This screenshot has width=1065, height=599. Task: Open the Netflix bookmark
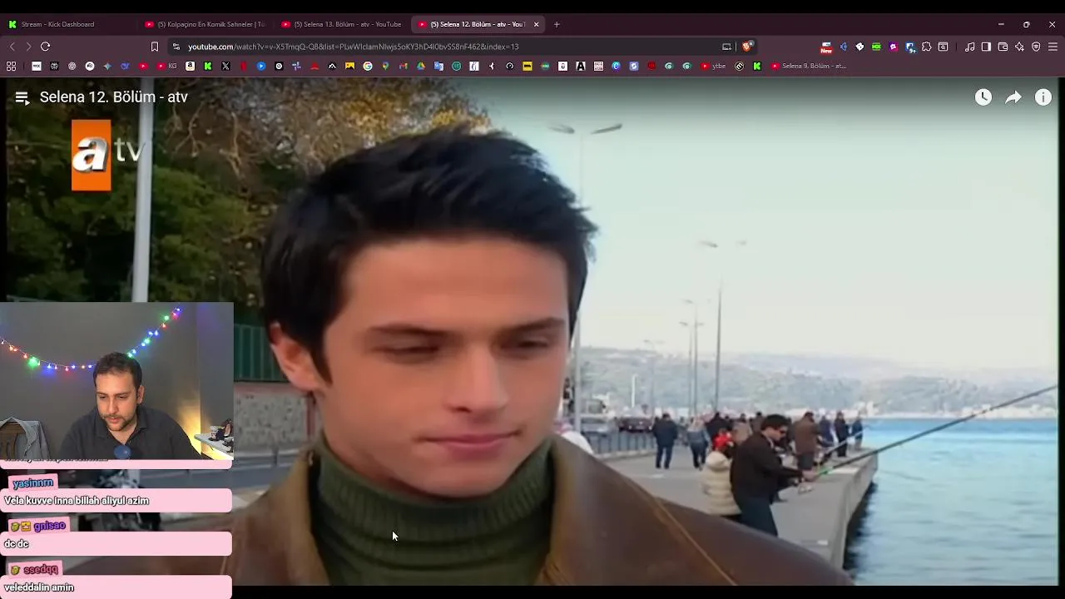[244, 66]
